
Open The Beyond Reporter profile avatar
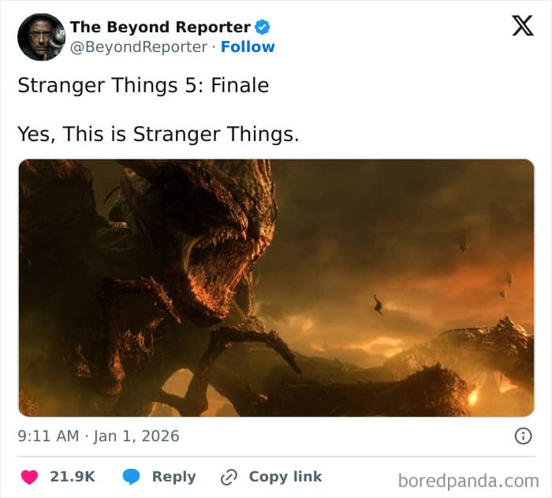click(x=41, y=37)
